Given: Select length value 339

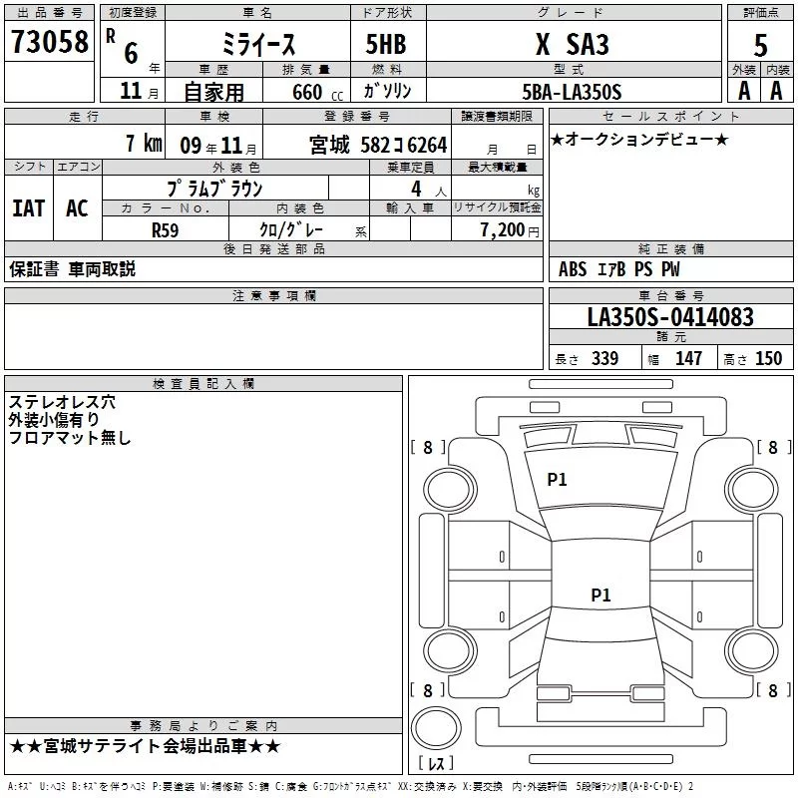Looking at the screenshot, I should coord(604,358).
